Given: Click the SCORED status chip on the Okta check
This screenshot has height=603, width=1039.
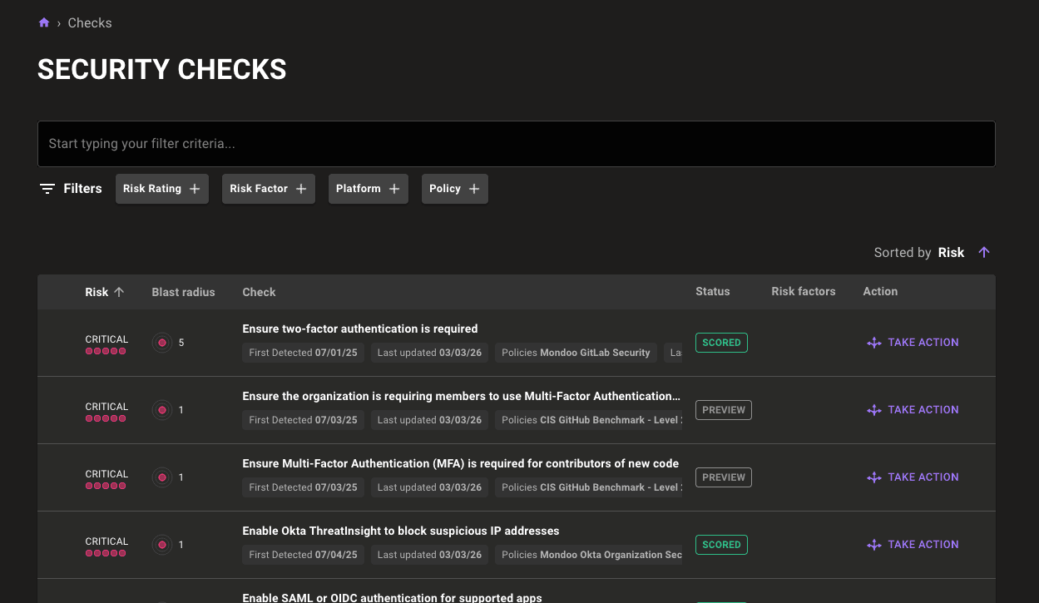Looking at the screenshot, I should point(721,545).
